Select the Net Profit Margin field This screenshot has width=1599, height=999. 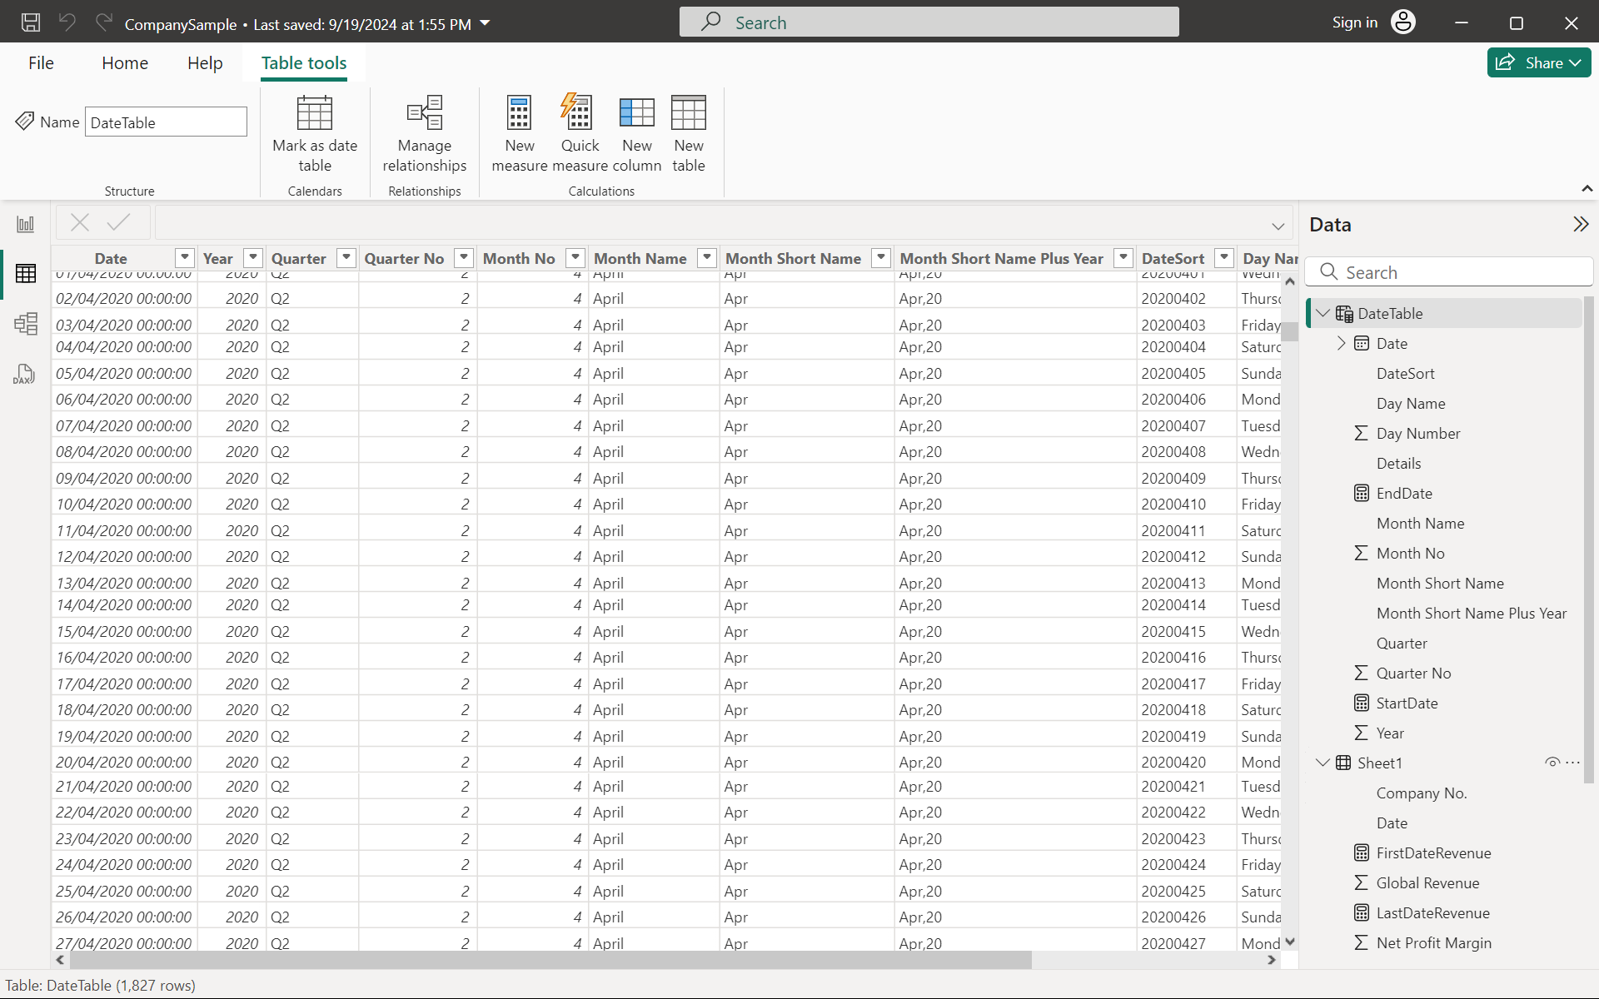[1433, 942]
